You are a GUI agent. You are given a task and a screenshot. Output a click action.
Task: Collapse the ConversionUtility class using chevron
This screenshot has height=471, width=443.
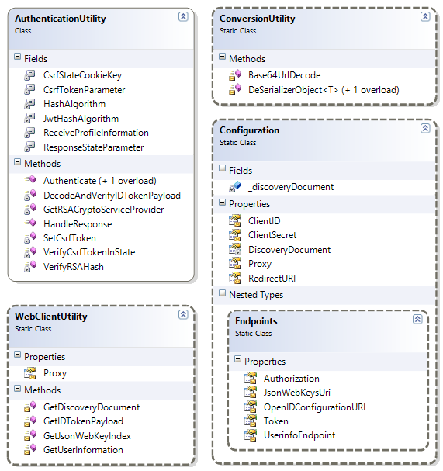425,16
